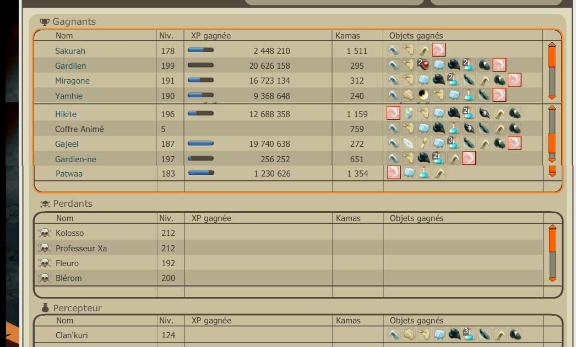Click the Percepteur section heading

[77, 308]
